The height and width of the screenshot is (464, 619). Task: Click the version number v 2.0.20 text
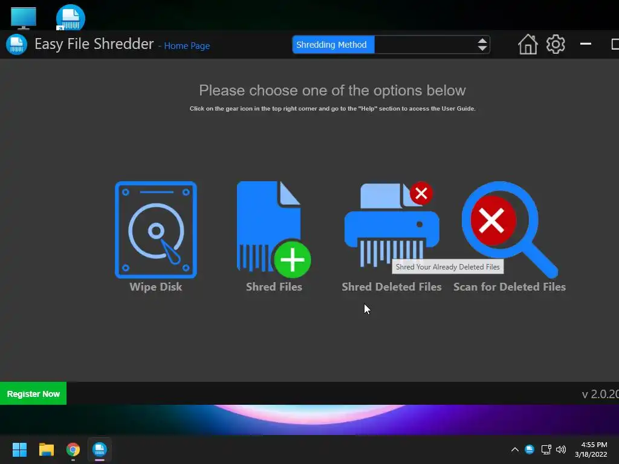point(600,394)
